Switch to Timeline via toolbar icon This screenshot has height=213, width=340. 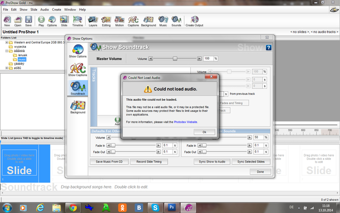(x=78, y=21)
